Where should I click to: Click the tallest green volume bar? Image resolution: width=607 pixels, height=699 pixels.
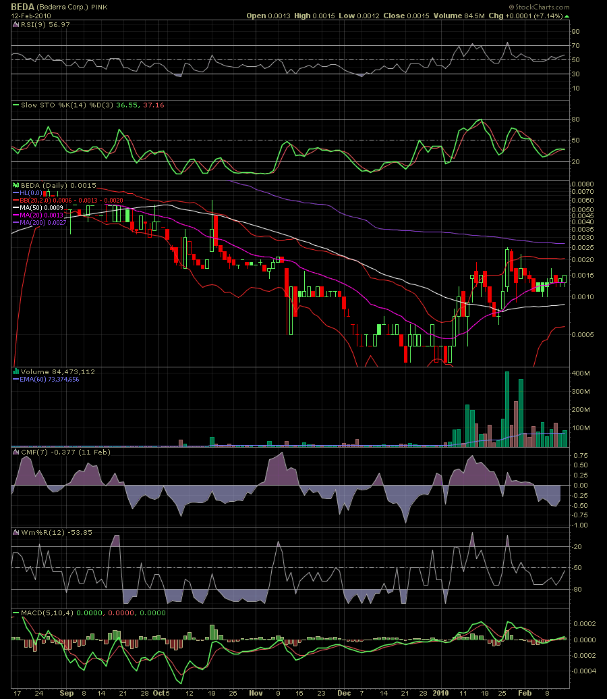[507, 409]
